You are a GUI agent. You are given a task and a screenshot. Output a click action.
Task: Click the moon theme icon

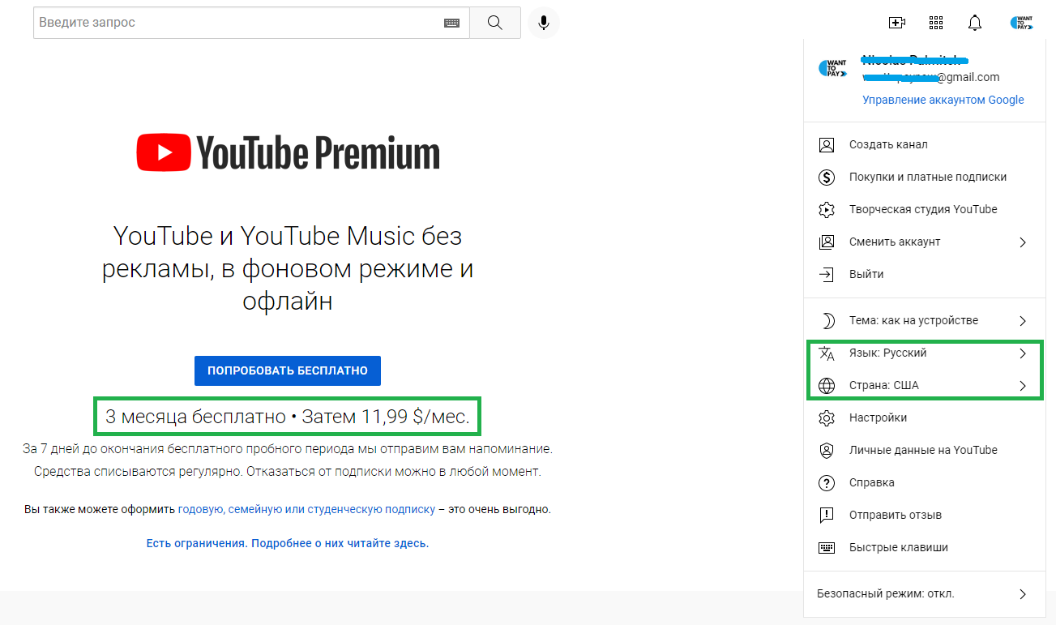coord(827,321)
